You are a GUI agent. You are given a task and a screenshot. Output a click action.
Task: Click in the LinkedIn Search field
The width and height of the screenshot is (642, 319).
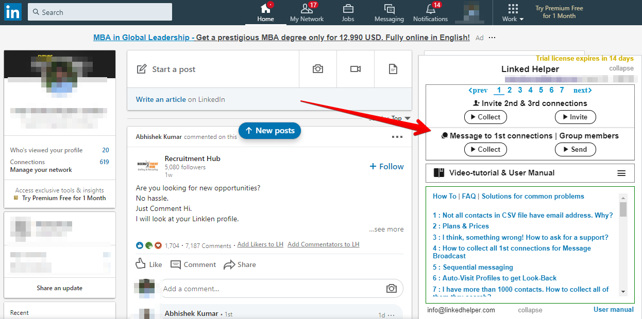[100, 12]
